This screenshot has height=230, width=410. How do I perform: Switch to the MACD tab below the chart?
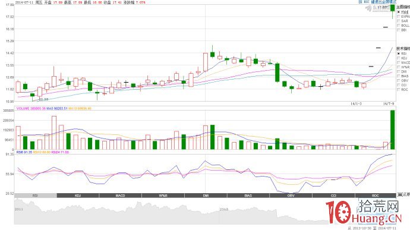[x=121, y=196]
